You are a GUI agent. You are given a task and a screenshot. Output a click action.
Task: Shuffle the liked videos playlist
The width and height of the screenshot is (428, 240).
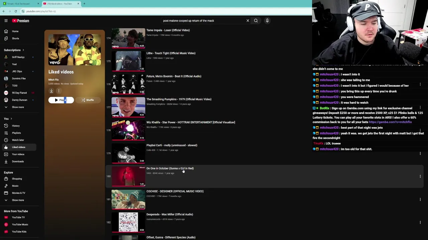tap(88, 100)
